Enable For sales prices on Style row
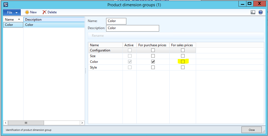This screenshot has width=268, height=136. coord(183,67)
